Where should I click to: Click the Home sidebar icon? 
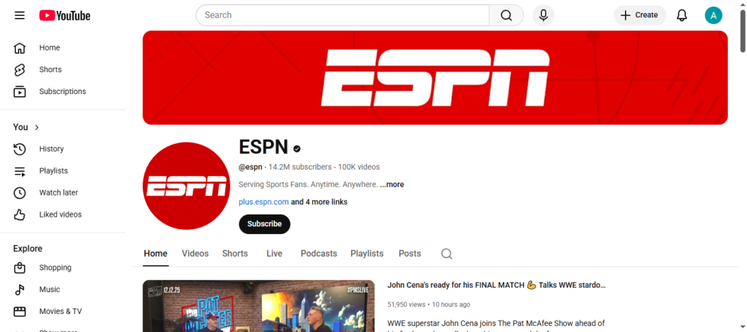(20, 47)
